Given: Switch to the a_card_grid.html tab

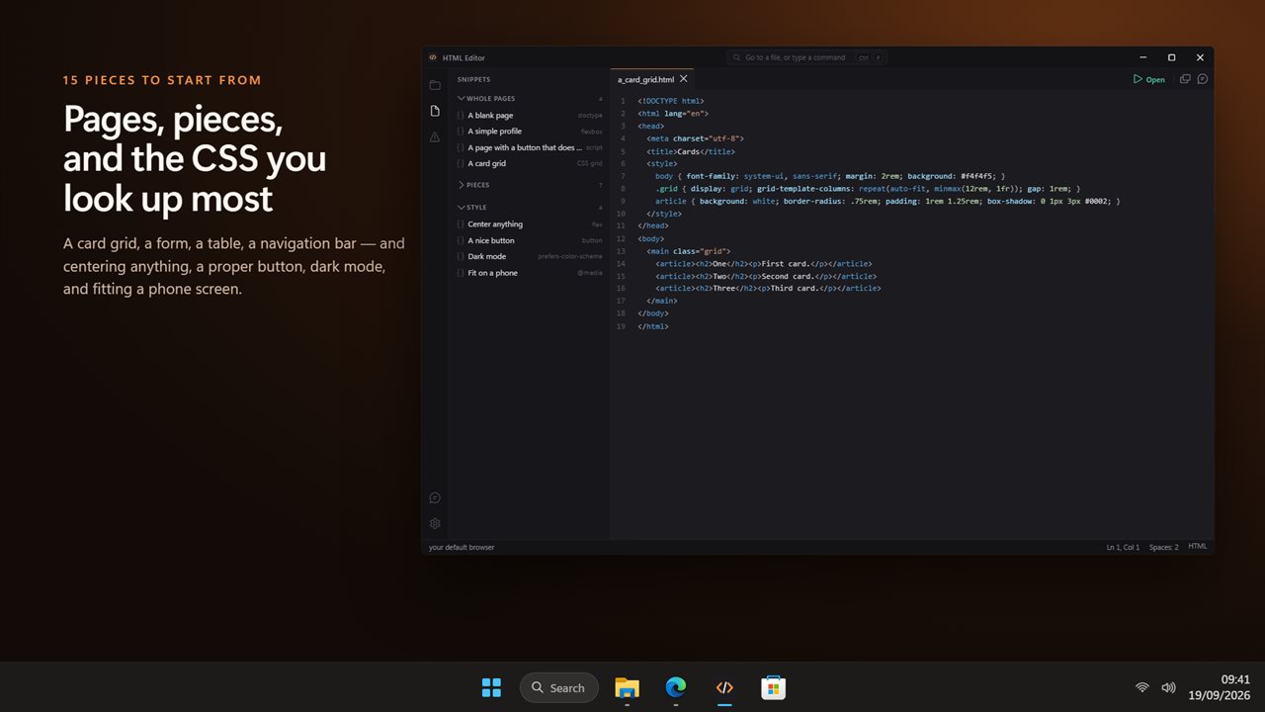Looking at the screenshot, I should (652, 79).
